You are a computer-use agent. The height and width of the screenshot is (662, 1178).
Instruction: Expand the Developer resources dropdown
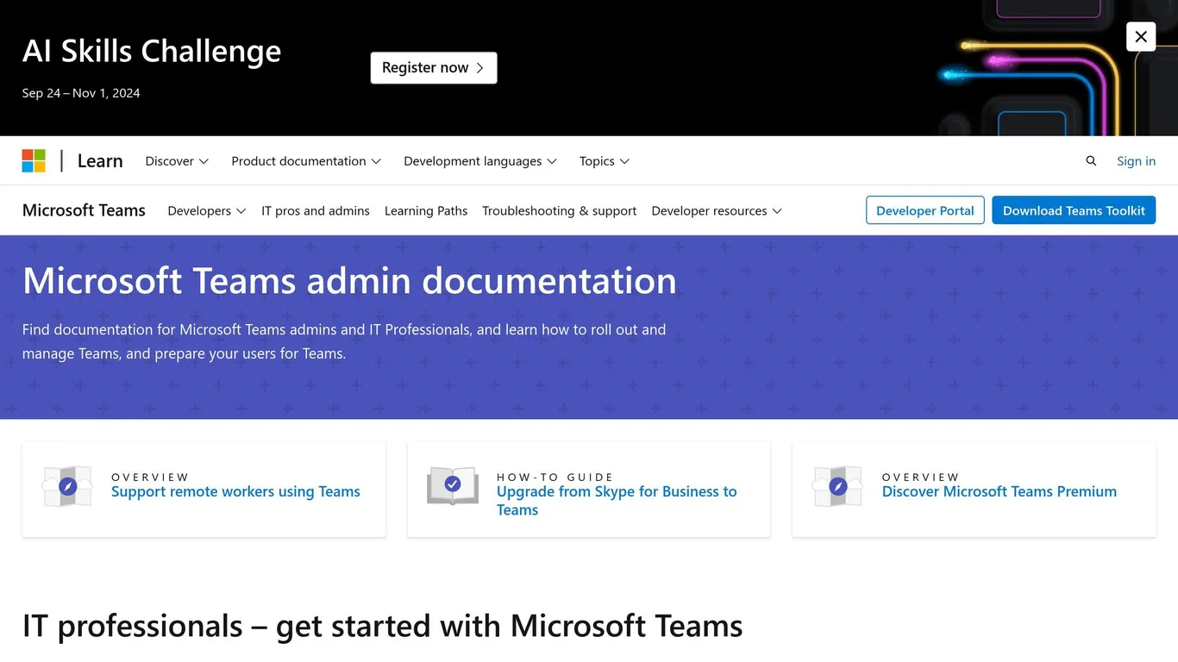coord(717,210)
